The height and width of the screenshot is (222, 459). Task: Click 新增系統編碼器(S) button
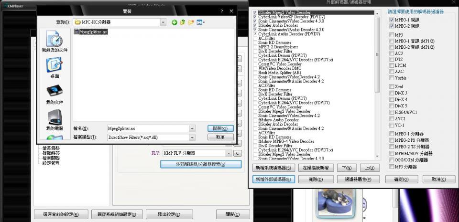273,168
